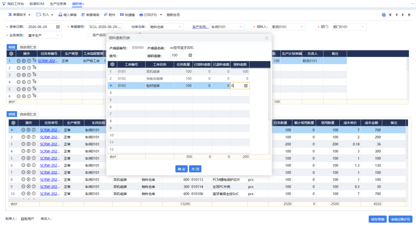
Task: Expand the 单据助手 dropdown arrow
Action: (x=29, y=15)
